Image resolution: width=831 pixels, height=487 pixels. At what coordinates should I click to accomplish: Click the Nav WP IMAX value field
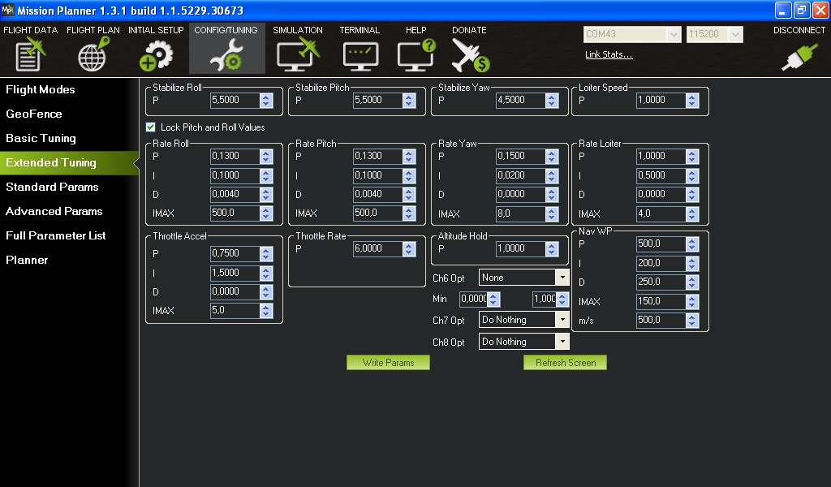pos(661,301)
